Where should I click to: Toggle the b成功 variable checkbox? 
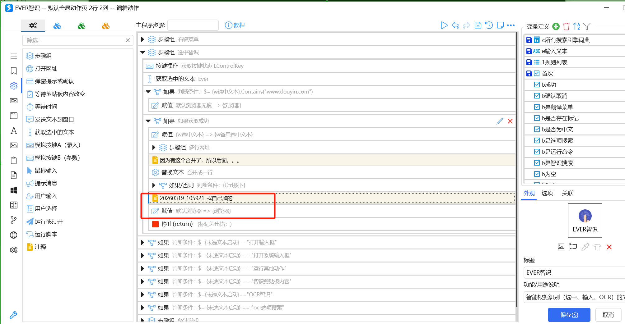coord(537,84)
